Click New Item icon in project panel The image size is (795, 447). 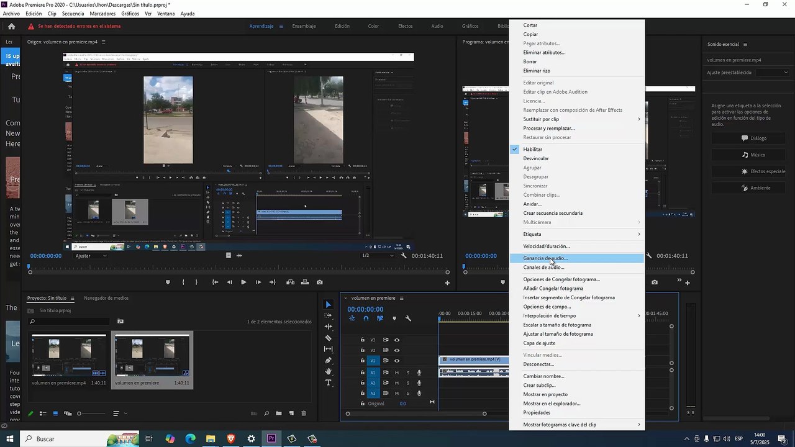(x=291, y=413)
